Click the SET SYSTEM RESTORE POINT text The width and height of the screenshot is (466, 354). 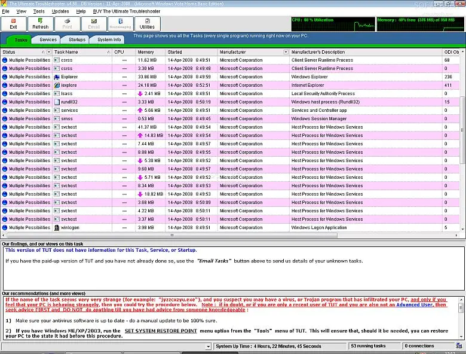pyautogui.click(x=161, y=331)
